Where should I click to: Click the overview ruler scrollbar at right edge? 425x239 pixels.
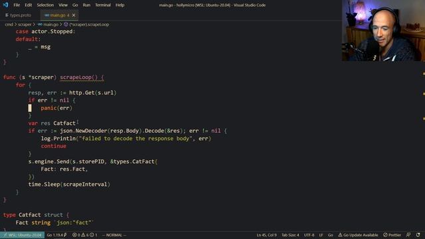(424, 146)
